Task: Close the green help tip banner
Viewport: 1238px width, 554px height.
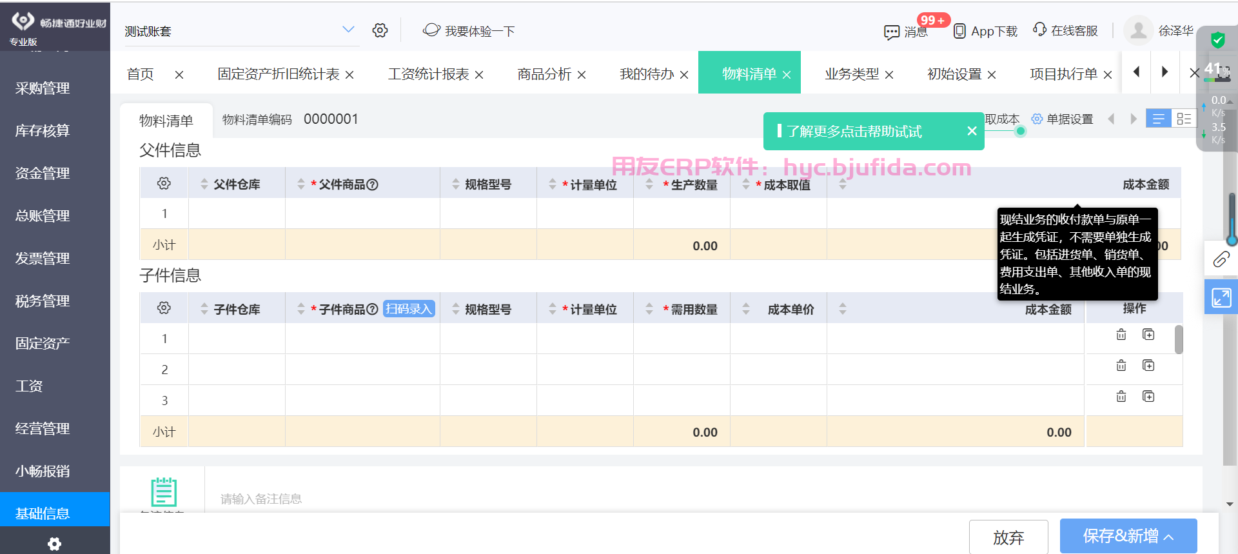Action: 972,131
